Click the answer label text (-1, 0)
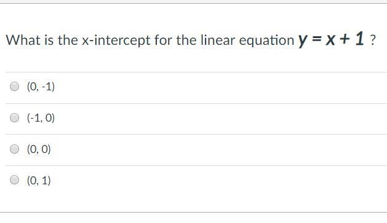The width and height of the screenshot is (387, 223). [x=41, y=117]
